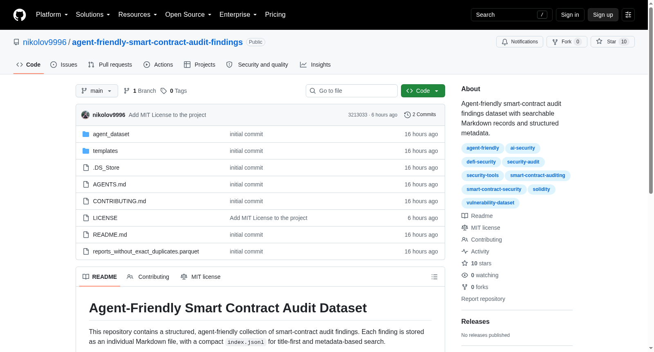Switch to the Issues tab
This screenshot has width=654, height=352.
click(x=64, y=65)
